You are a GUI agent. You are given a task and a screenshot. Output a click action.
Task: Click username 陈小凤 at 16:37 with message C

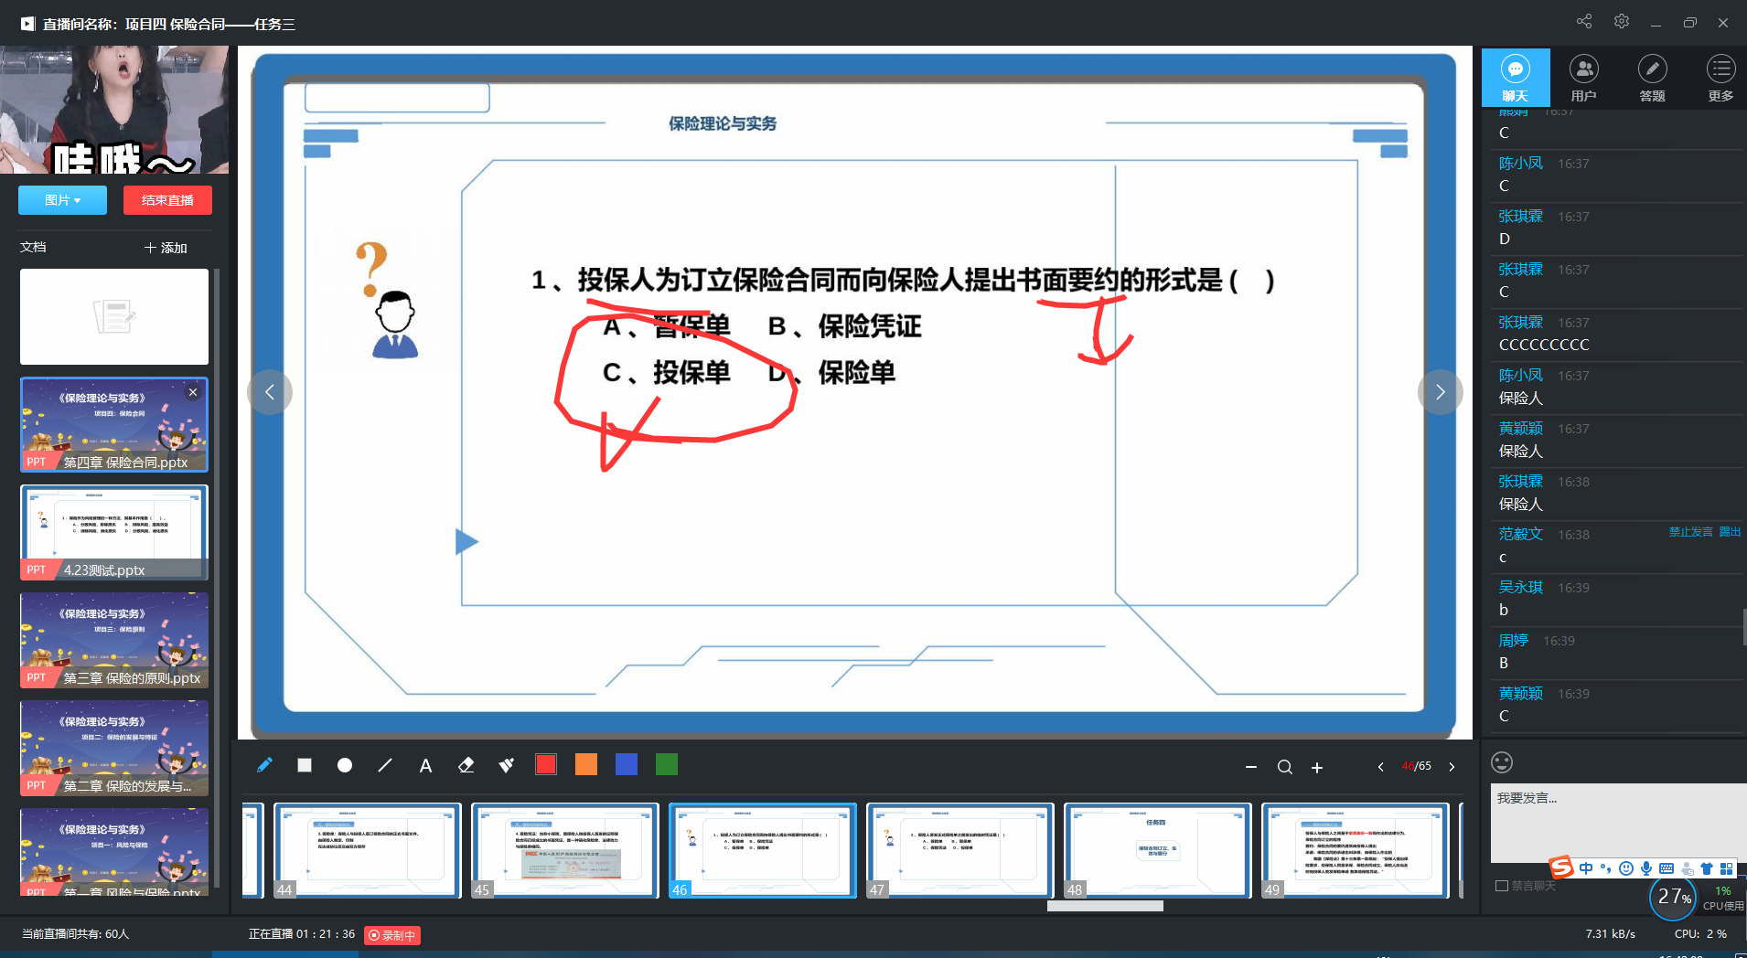pos(1520,164)
